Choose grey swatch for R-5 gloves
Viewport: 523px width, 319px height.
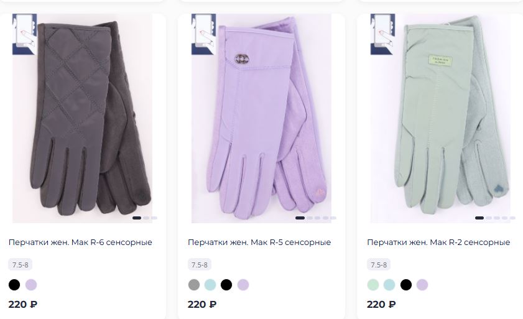pos(194,285)
